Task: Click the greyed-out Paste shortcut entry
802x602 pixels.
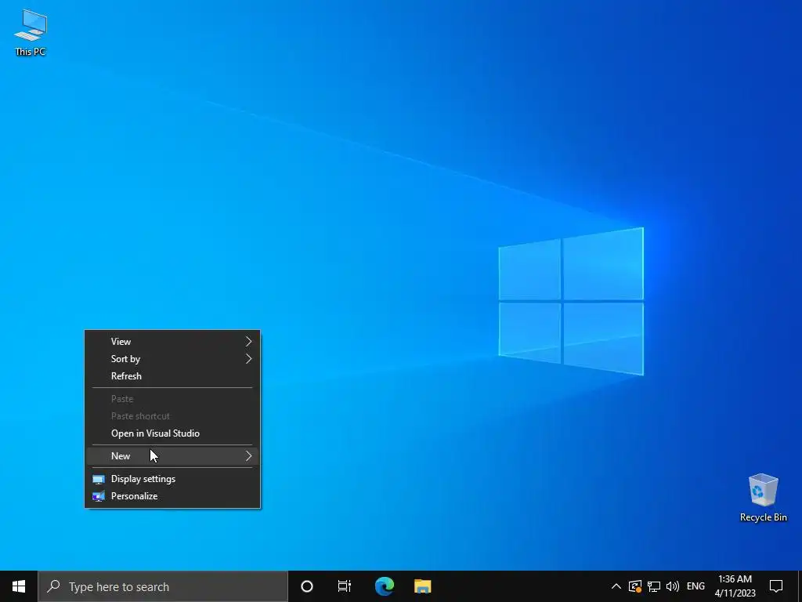Action: 172,416
